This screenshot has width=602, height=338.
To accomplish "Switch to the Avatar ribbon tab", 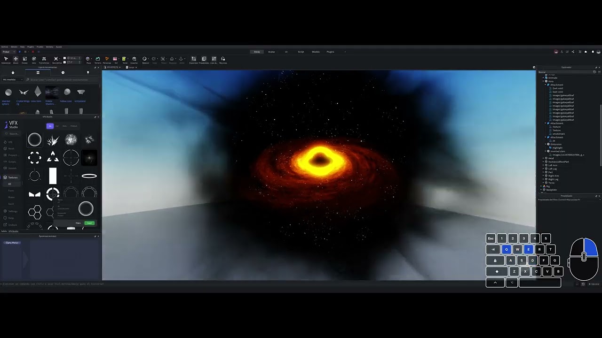I will 271,52.
